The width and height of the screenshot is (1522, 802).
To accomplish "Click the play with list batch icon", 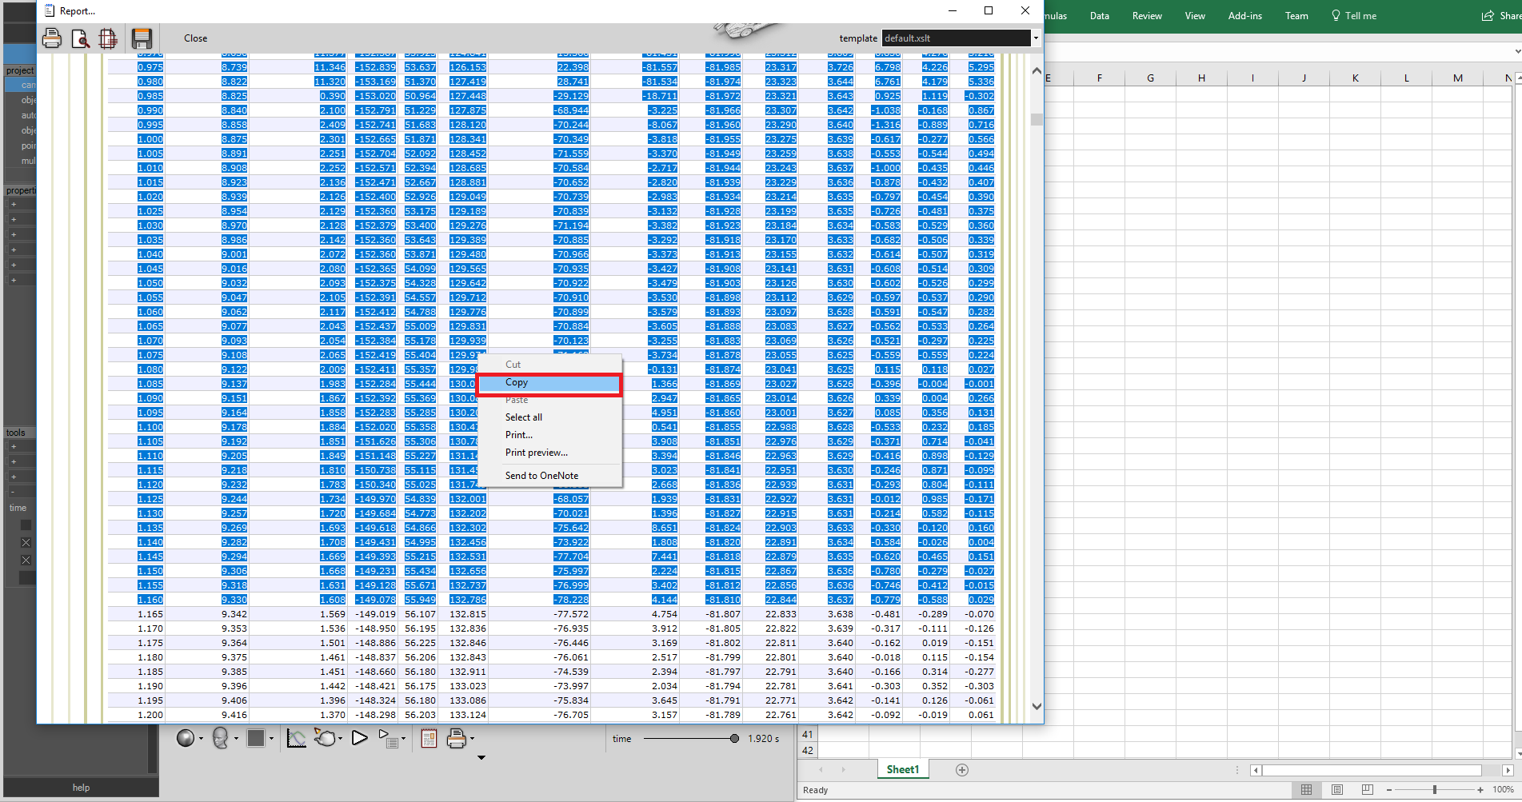I will click(x=388, y=739).
